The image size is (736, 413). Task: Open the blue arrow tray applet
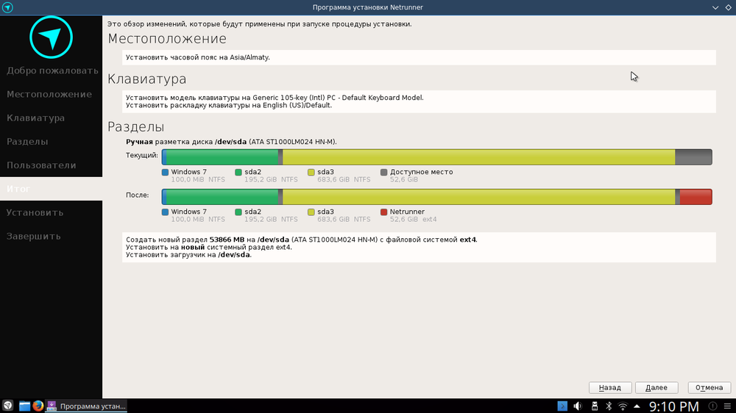[562, 406]
